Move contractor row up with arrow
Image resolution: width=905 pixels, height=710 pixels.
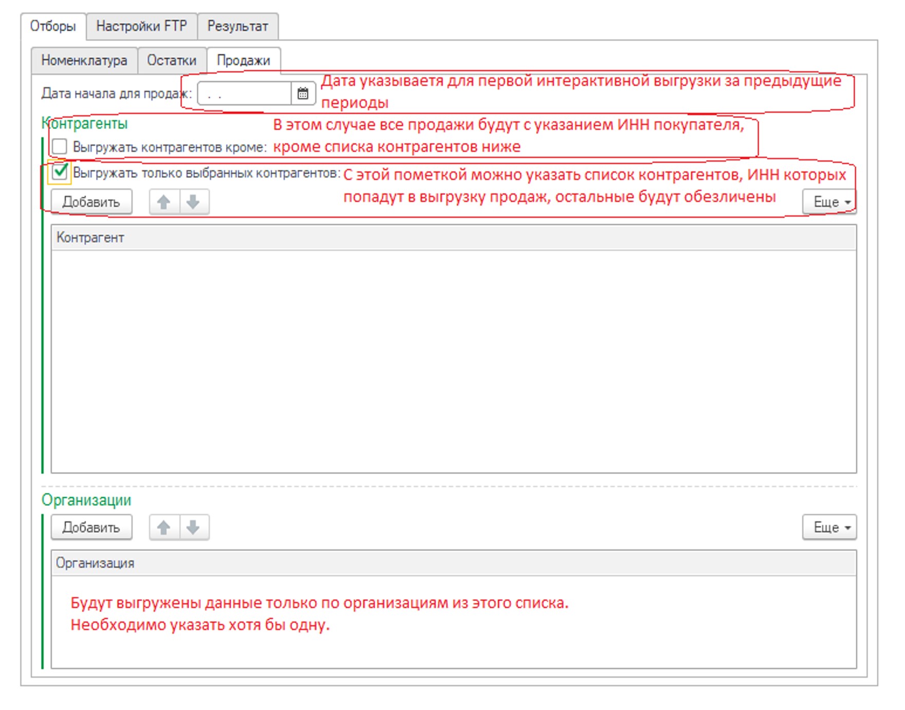click(x=164, y=202)
